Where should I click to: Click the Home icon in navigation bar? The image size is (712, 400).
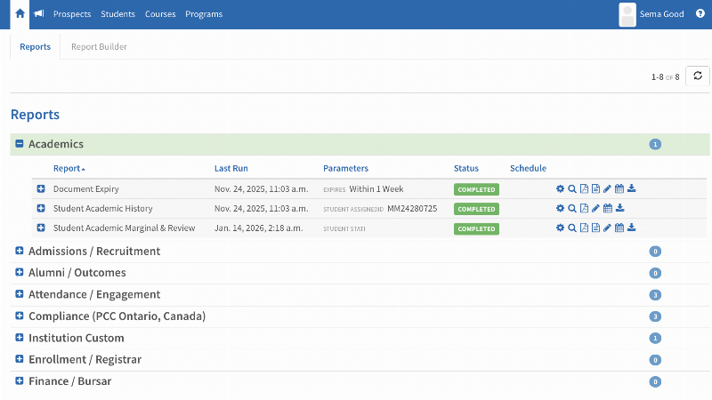(20, 14)
